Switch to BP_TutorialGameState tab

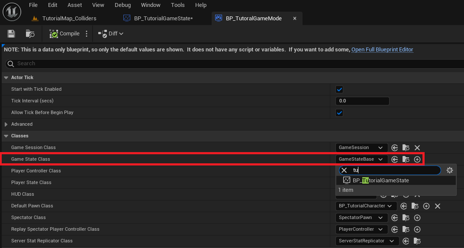158,18
